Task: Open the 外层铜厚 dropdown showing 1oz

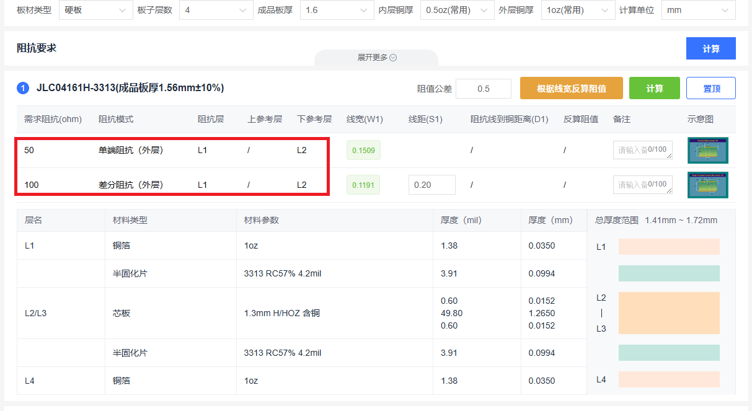Action: pos(576,11)
